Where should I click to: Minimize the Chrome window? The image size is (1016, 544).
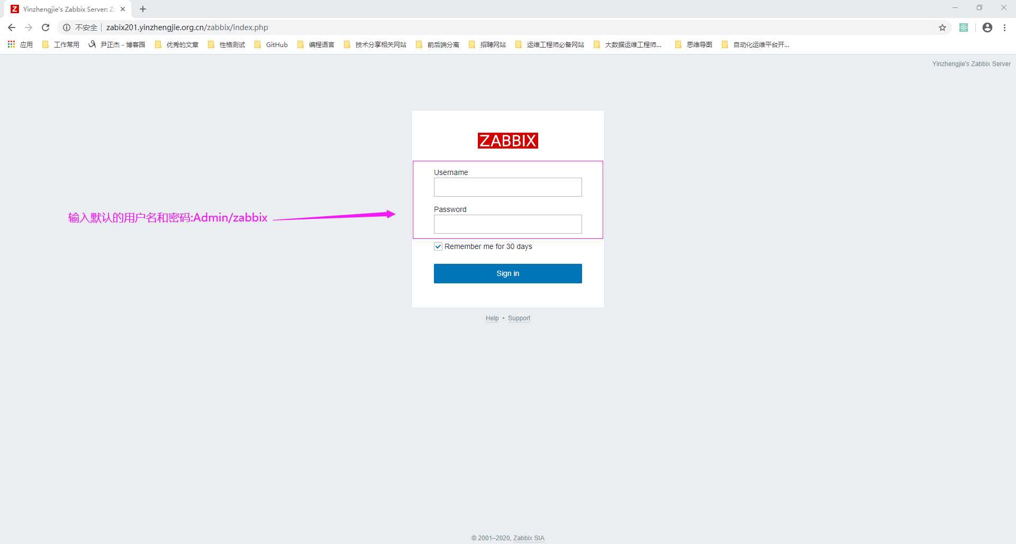pos(955,7)
